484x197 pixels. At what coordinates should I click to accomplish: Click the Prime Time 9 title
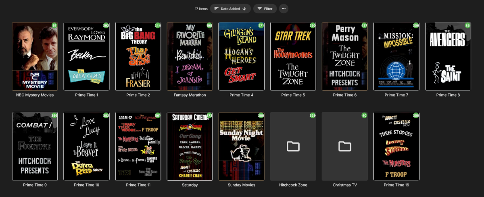click(x=35, y=185)
